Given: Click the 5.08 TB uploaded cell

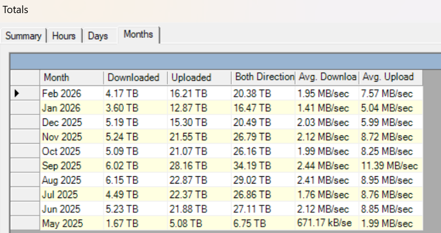Looking at the screenshot, I should tap(199, 223).
